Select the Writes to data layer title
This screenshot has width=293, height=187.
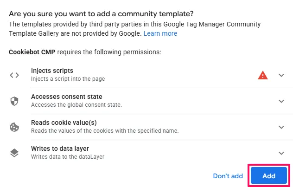[x=60, y=148]
